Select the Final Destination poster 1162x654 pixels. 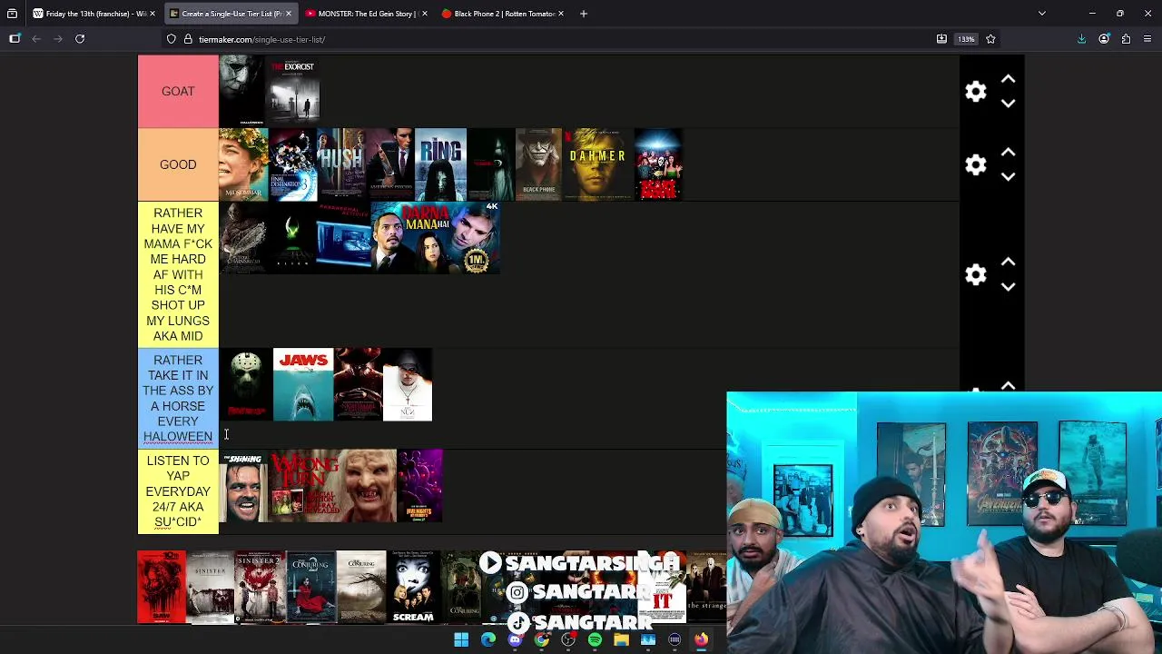click(x=292, y=164)
